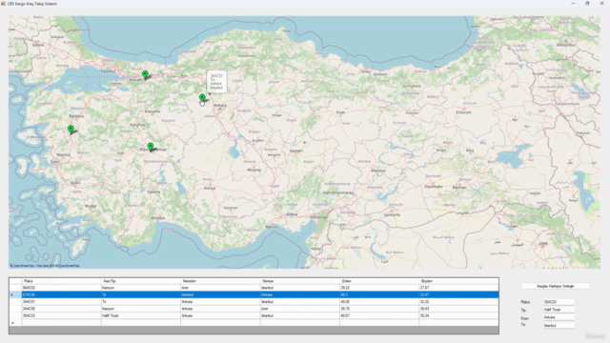The height and width of the screenshot is (343, 610).
Task: Sort by the Plaka column header
Action: (61, 281)
